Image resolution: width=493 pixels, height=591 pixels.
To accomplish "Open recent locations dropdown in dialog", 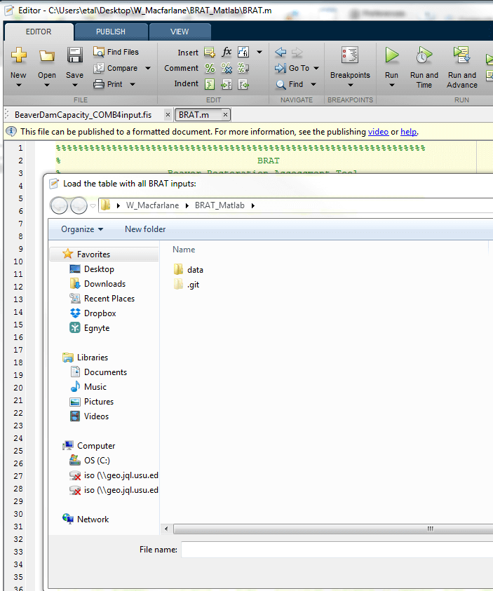I will pyautogui.click(x=93, y=206).
